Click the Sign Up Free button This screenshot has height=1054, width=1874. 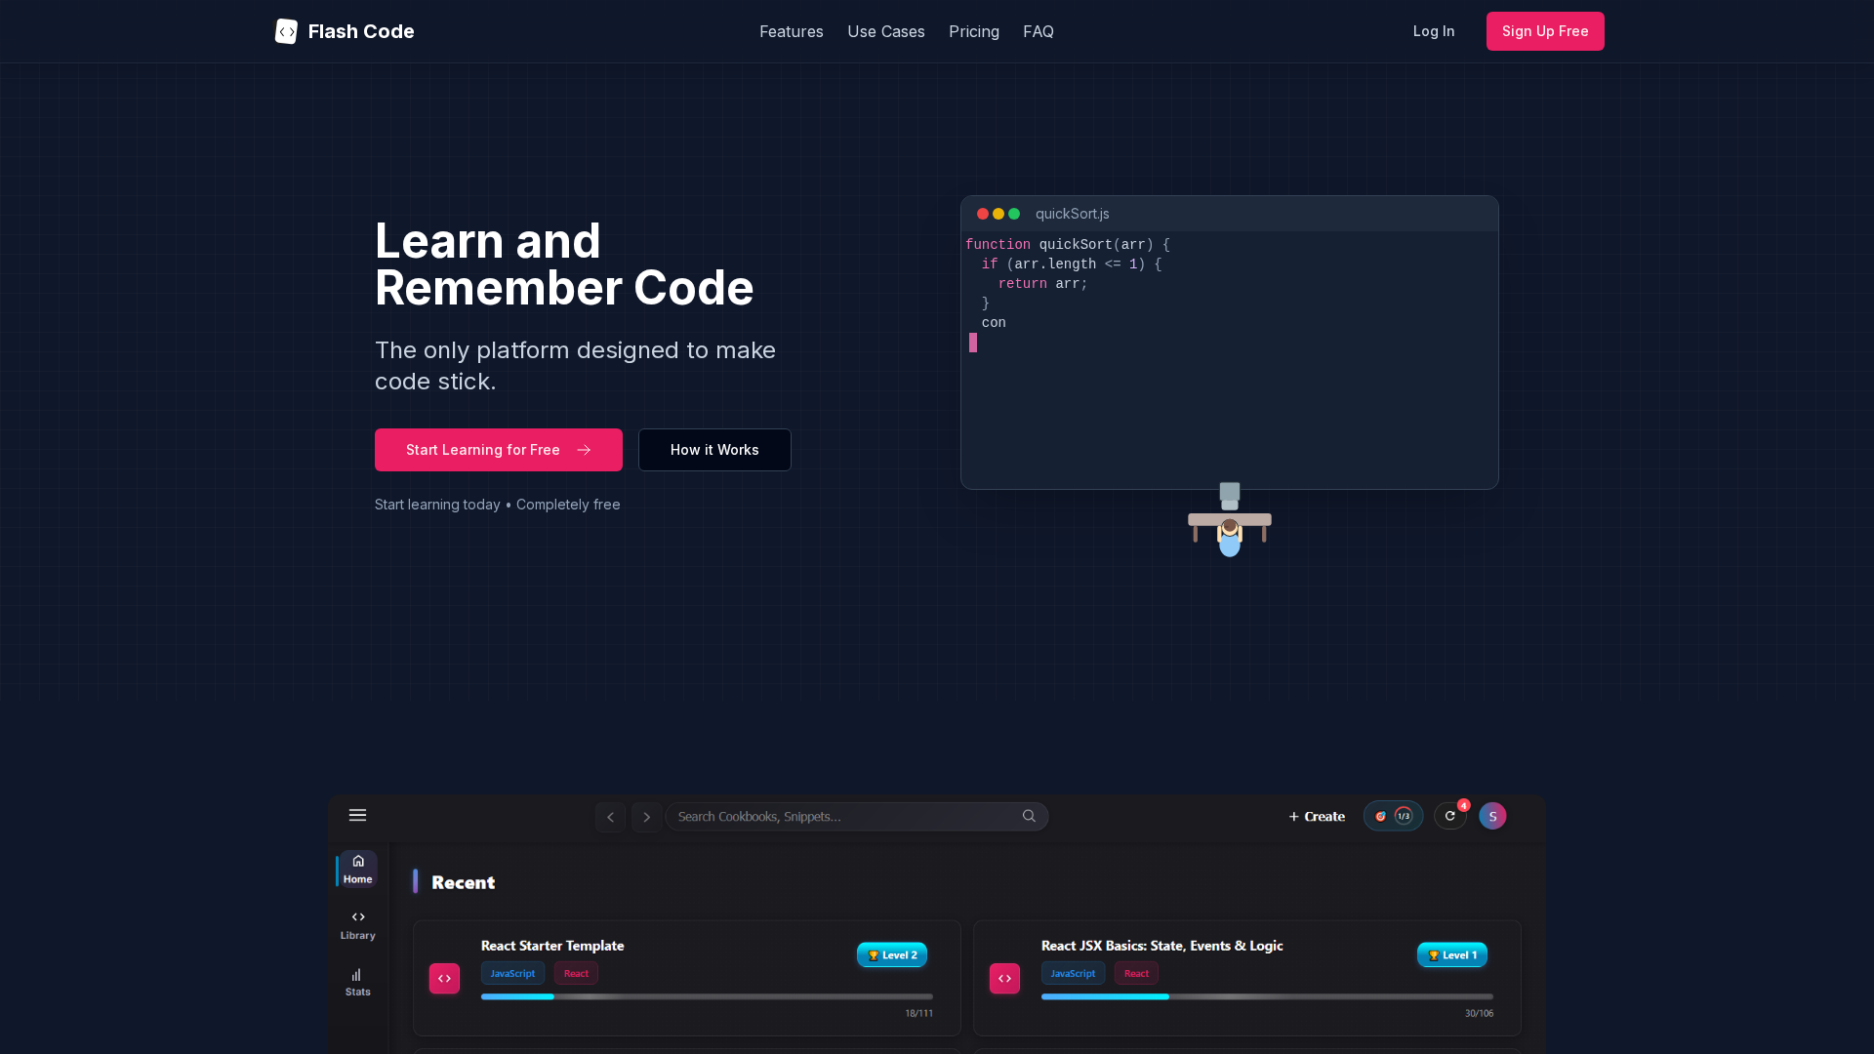tap(1544, 31)
